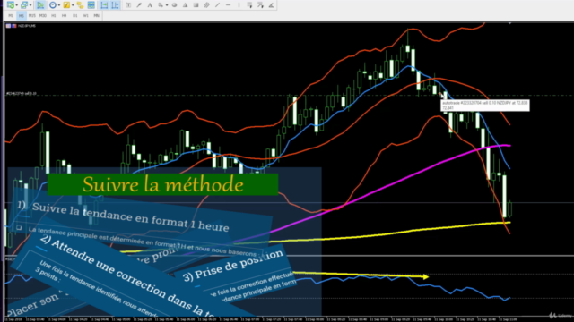The image size is (574, 322).
Task: Click the clock periodicity icon
Action: pos(53,5)
